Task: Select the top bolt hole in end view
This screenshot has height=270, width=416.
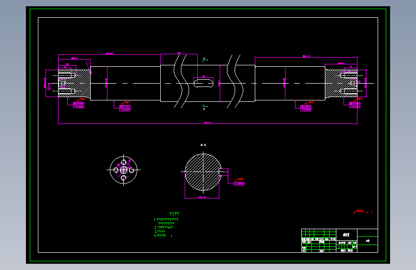Action: [124, 162]
